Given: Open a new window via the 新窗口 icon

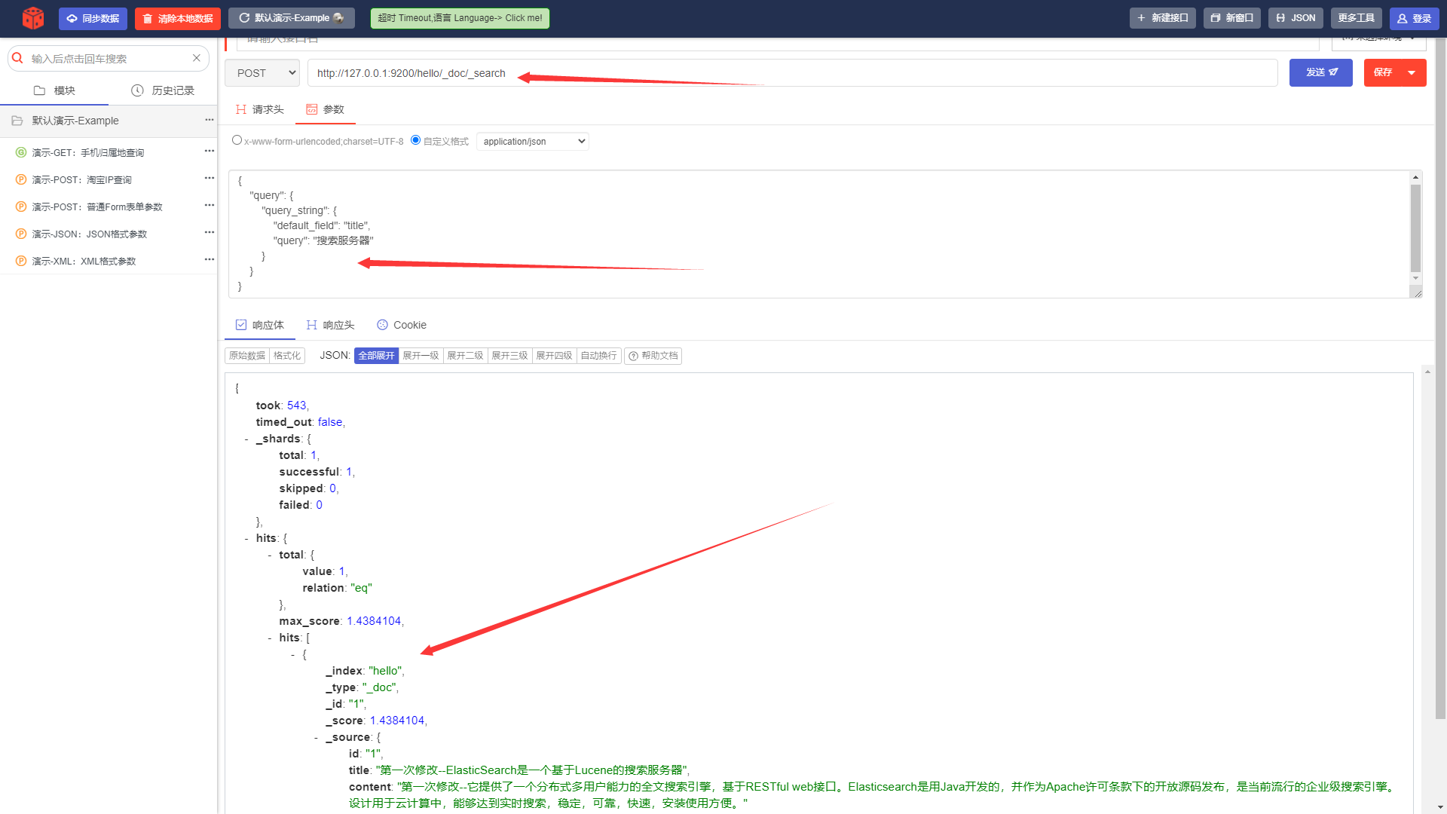Looking at the screenshot, I should 1214,18.
